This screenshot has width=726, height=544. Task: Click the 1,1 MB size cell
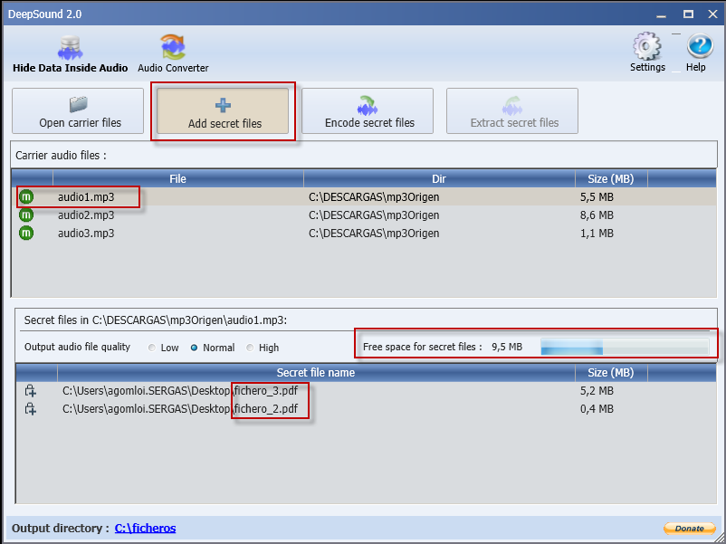pyautogui.click(x=597, y=233)
